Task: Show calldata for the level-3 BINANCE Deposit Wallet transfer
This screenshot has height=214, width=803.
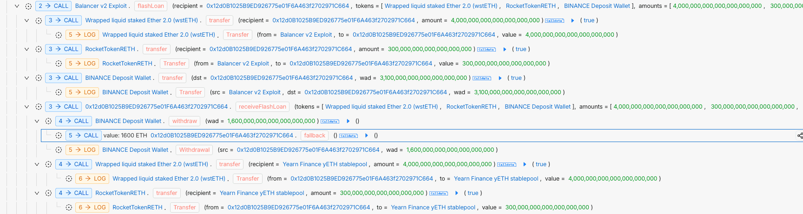Action: [482, 78]
